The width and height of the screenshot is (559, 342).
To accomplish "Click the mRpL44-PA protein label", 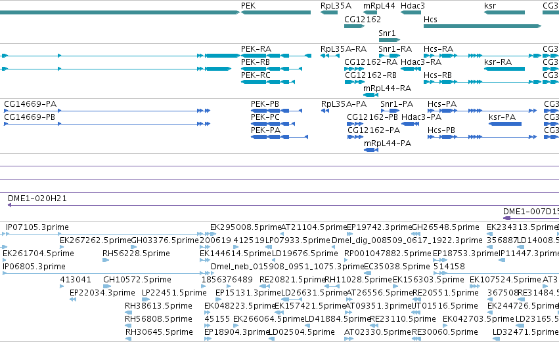I will [x=388, y=143].
